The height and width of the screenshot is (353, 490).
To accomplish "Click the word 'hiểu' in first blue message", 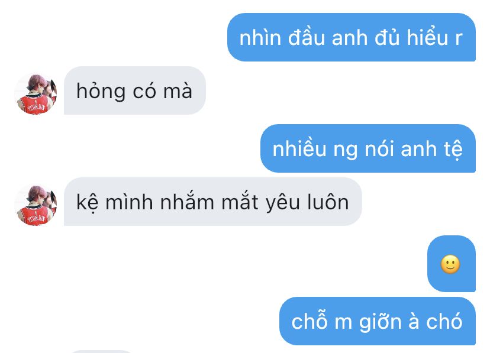I will pyautogui.click(x=427, y=38).
